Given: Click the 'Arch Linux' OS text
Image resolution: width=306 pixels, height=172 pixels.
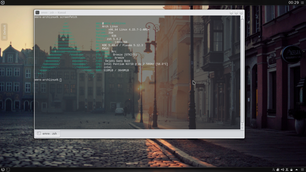Looking at the screenshot, I should (x=110, y=26).
